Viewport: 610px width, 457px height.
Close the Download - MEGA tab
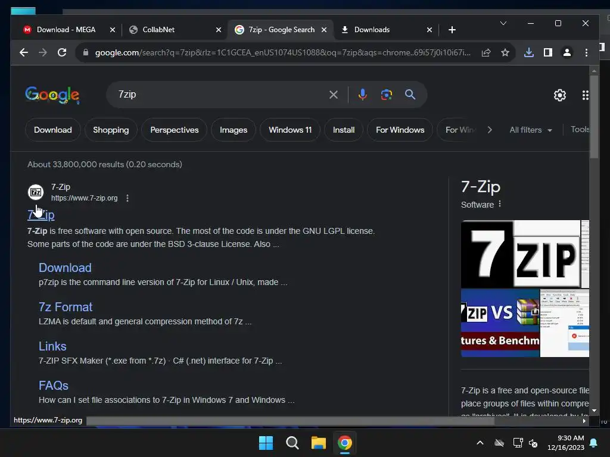[x=113, y=30]
